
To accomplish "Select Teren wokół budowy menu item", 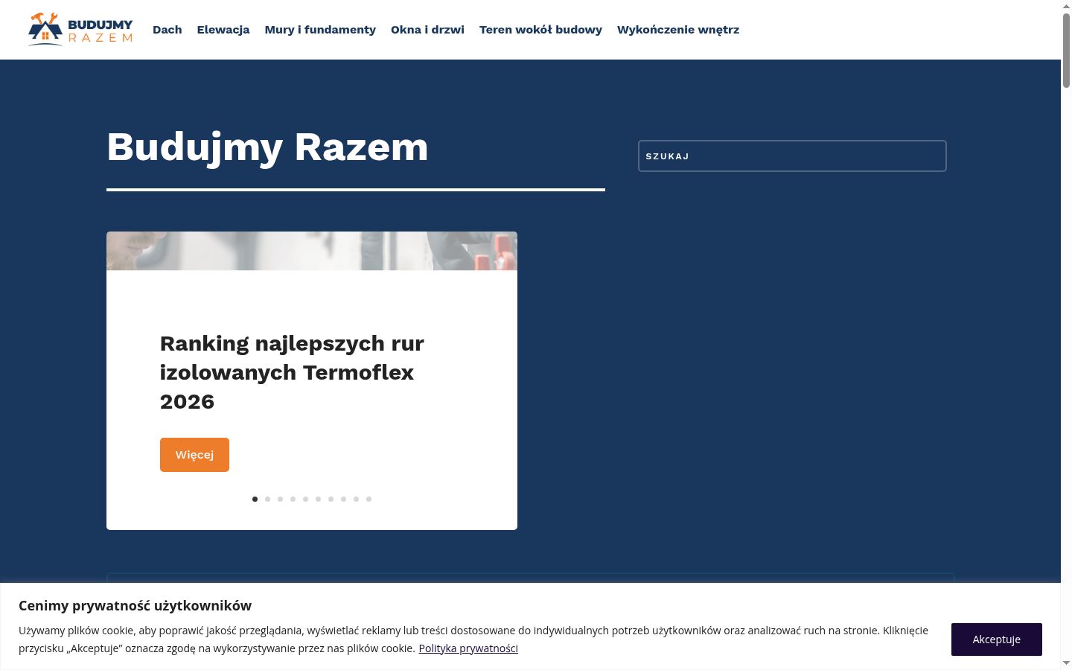I will tap(540, 30).
